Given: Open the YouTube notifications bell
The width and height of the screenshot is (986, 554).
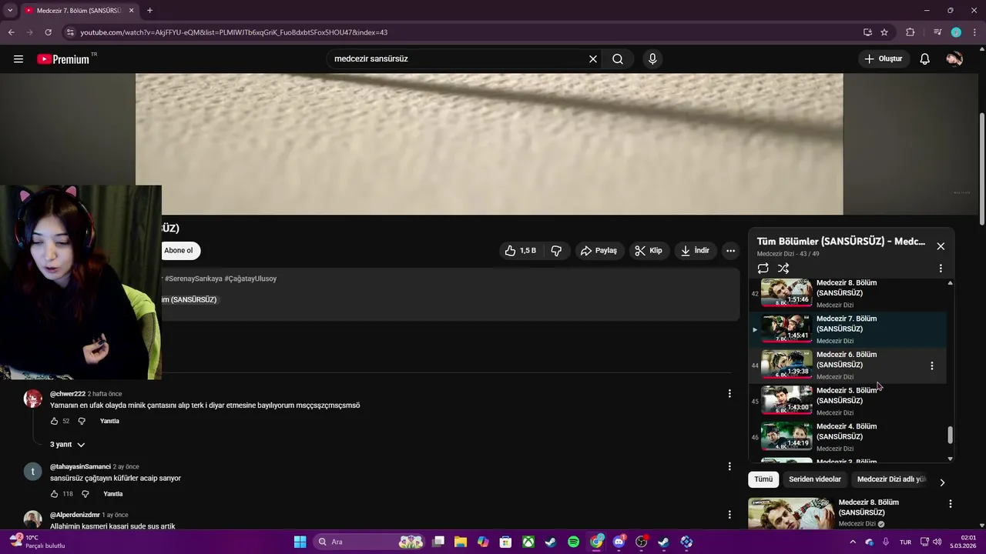Looking at the screenshot, I should pyautogui.click(x=924, y=58).
